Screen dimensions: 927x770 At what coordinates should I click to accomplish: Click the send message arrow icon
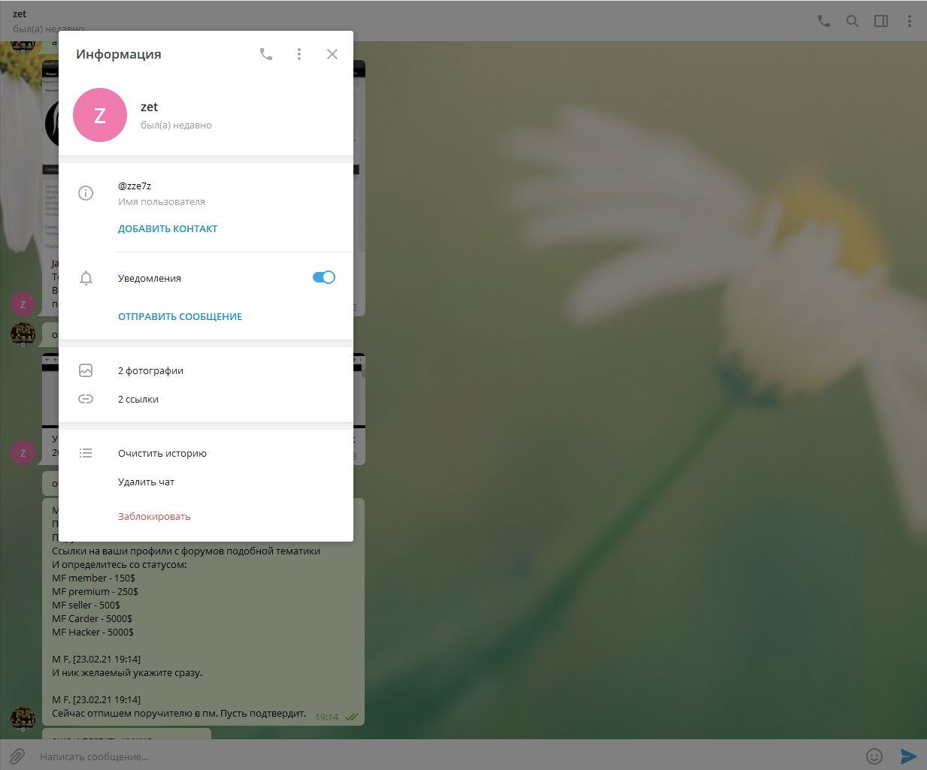tap(909, 756)
